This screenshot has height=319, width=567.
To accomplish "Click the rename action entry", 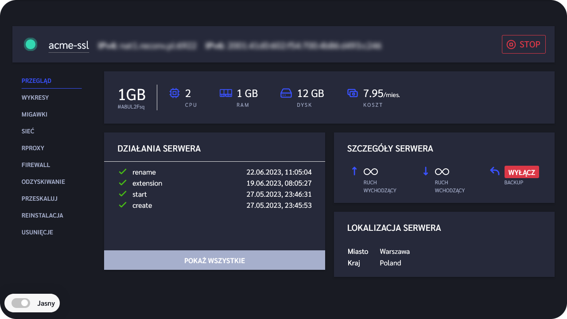I will pyautogui.click(x=144, y=172).
